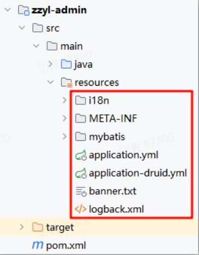
Task: Collapse the resources folder chevron
Action: 50,82
